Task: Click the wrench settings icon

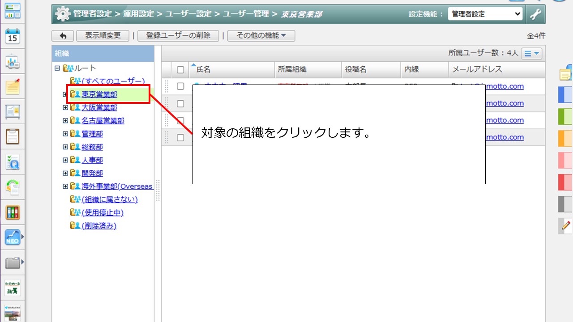Action: point(535,14)
